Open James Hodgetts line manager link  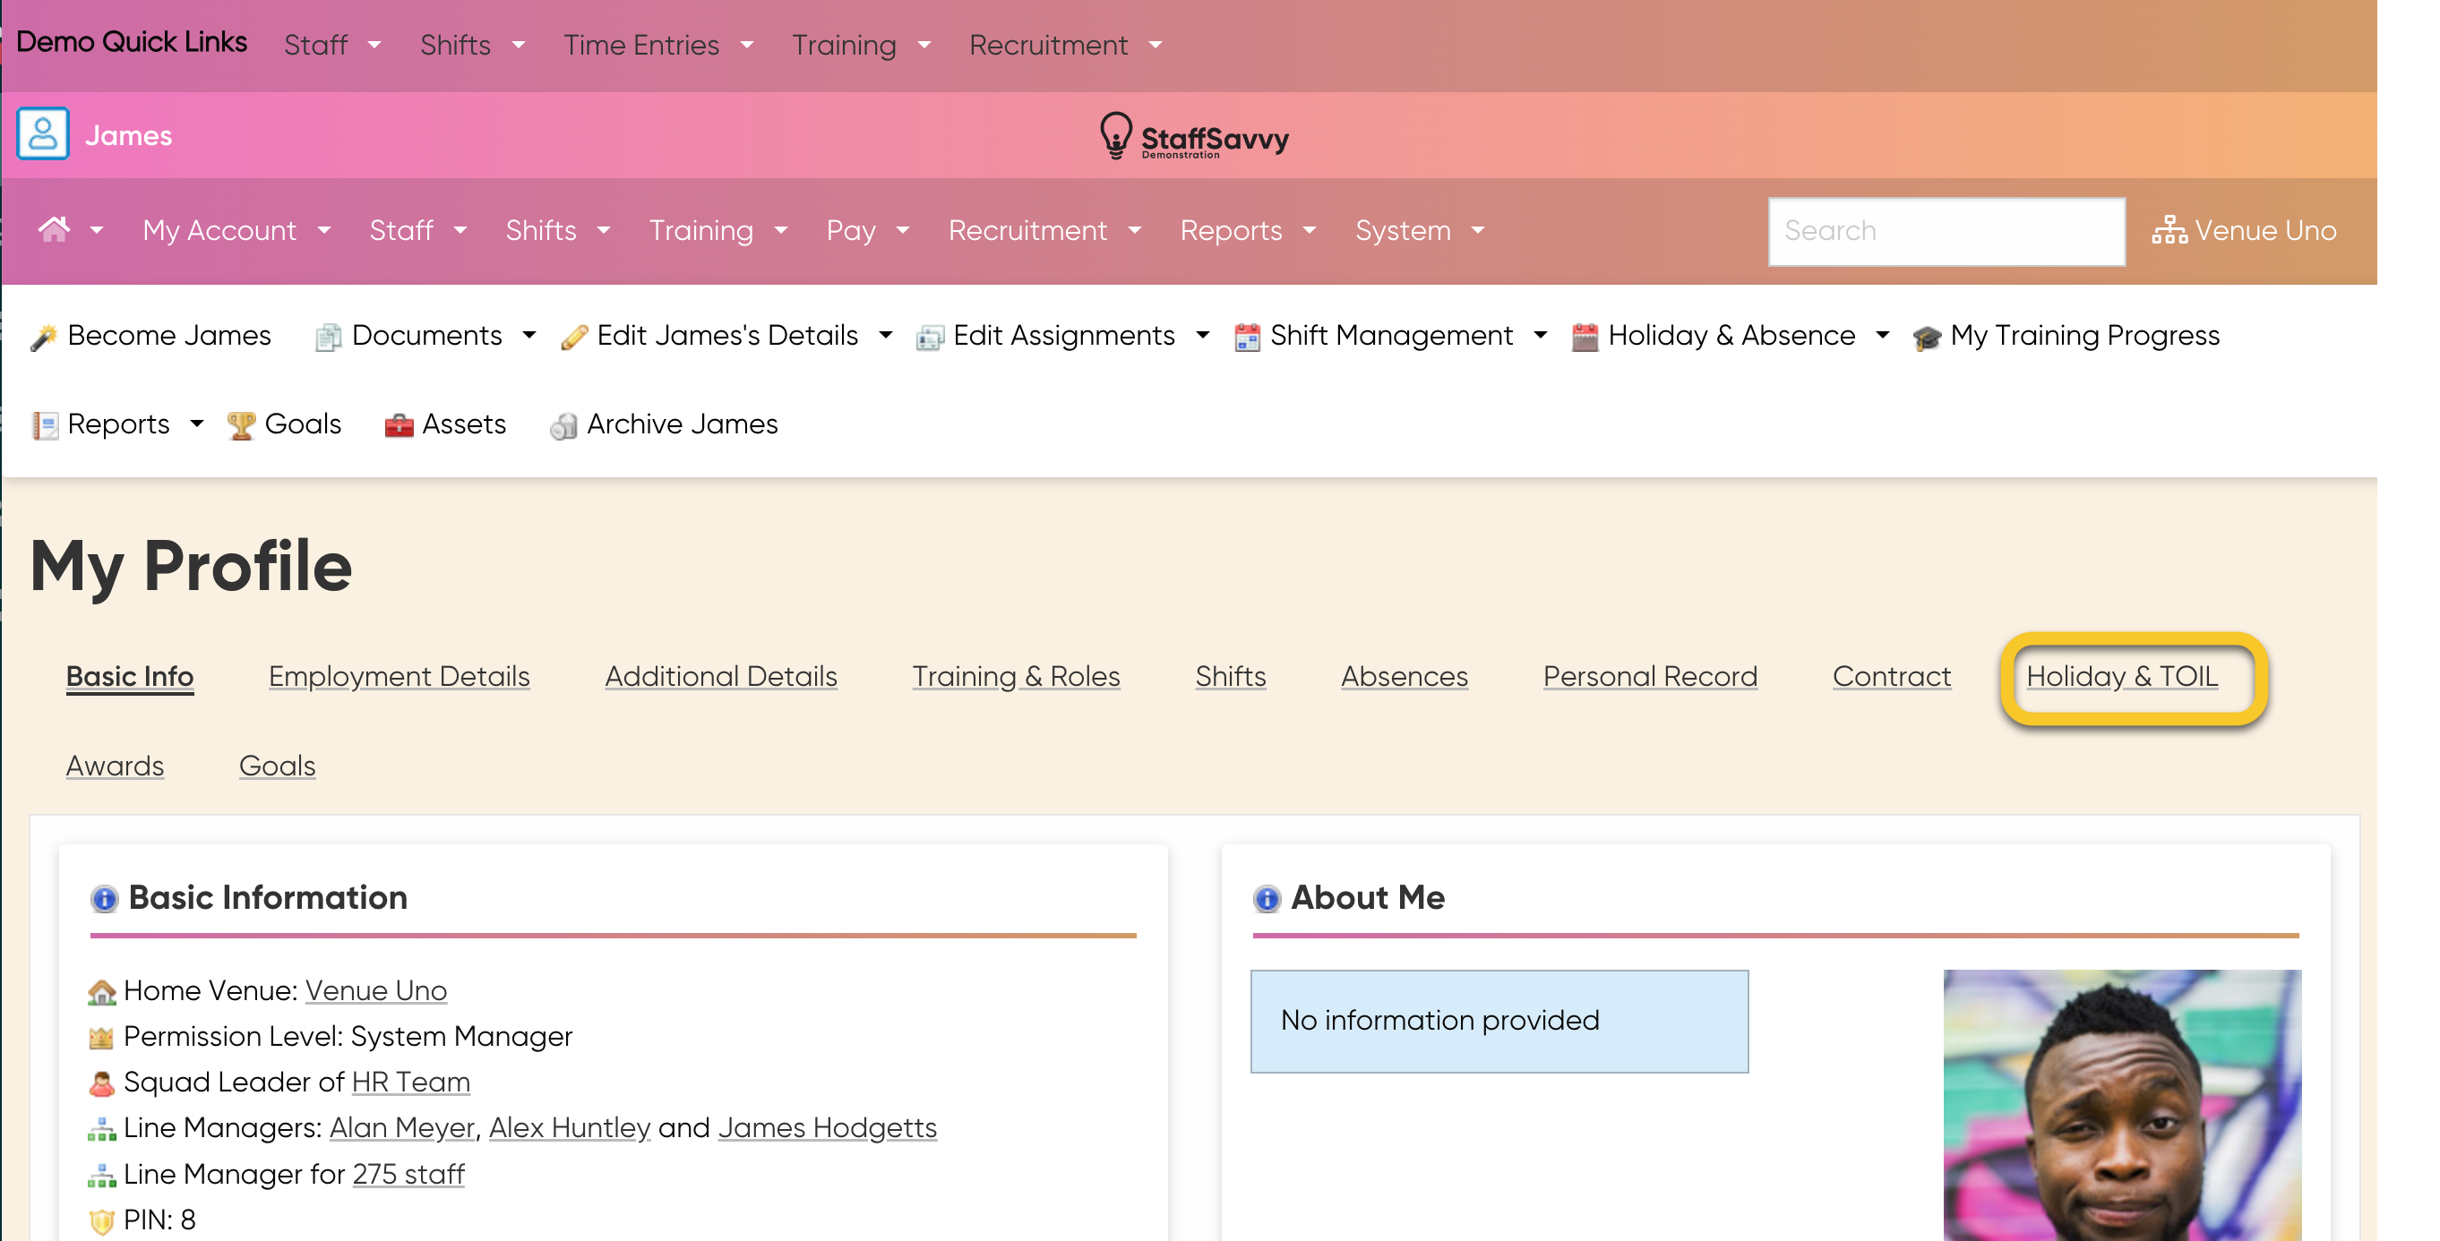click(x=827, y=1127)
